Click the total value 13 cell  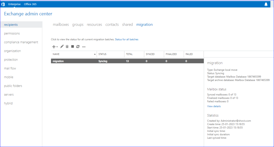[x=127, y=61]
